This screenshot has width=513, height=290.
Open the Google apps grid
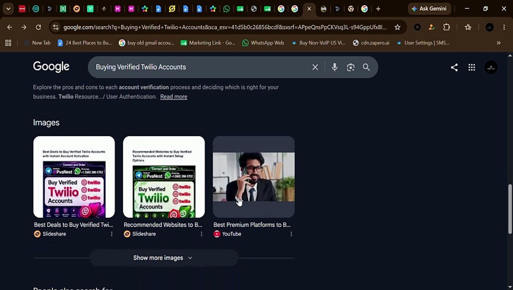click(471, 67)
